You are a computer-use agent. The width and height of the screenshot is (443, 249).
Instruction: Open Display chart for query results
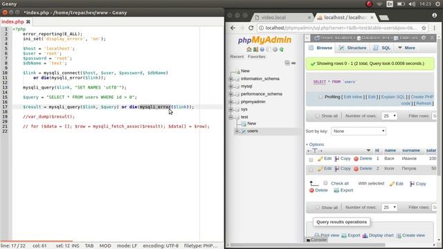pyautogui.click(x=378, y=235)
